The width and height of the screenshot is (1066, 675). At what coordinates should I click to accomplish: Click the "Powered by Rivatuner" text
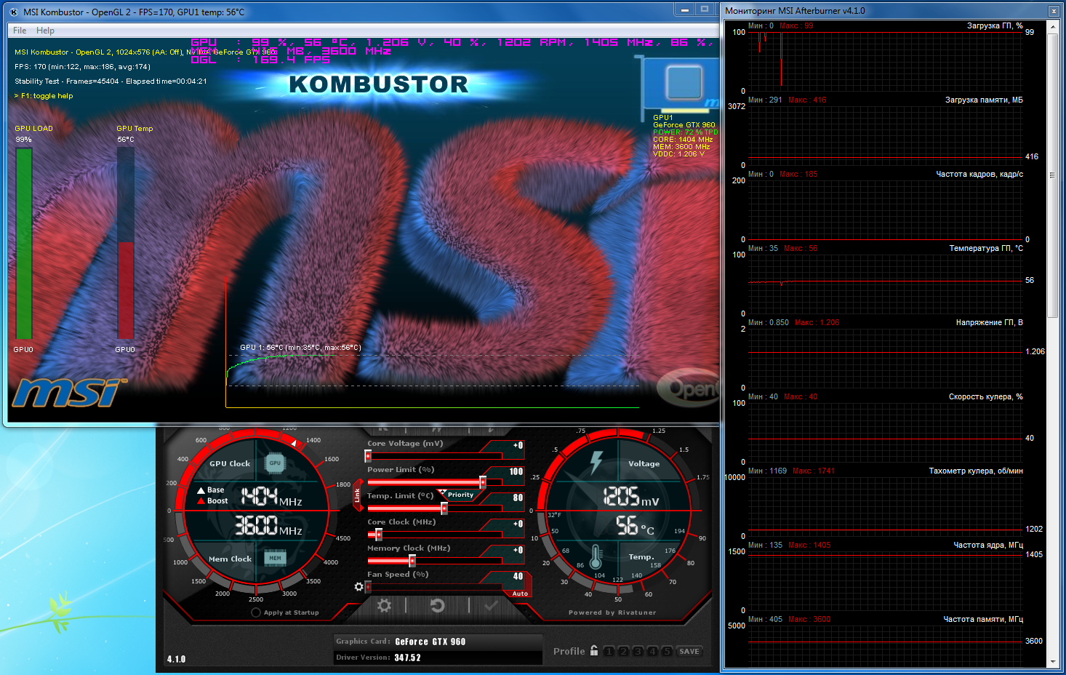[x=612, y=612]
